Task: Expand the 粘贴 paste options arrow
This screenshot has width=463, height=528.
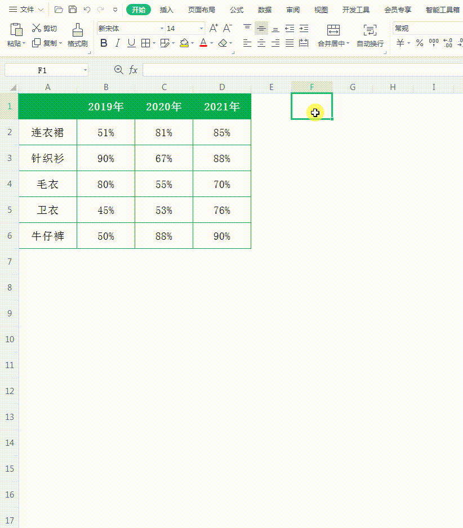Action: click(24, 43)
